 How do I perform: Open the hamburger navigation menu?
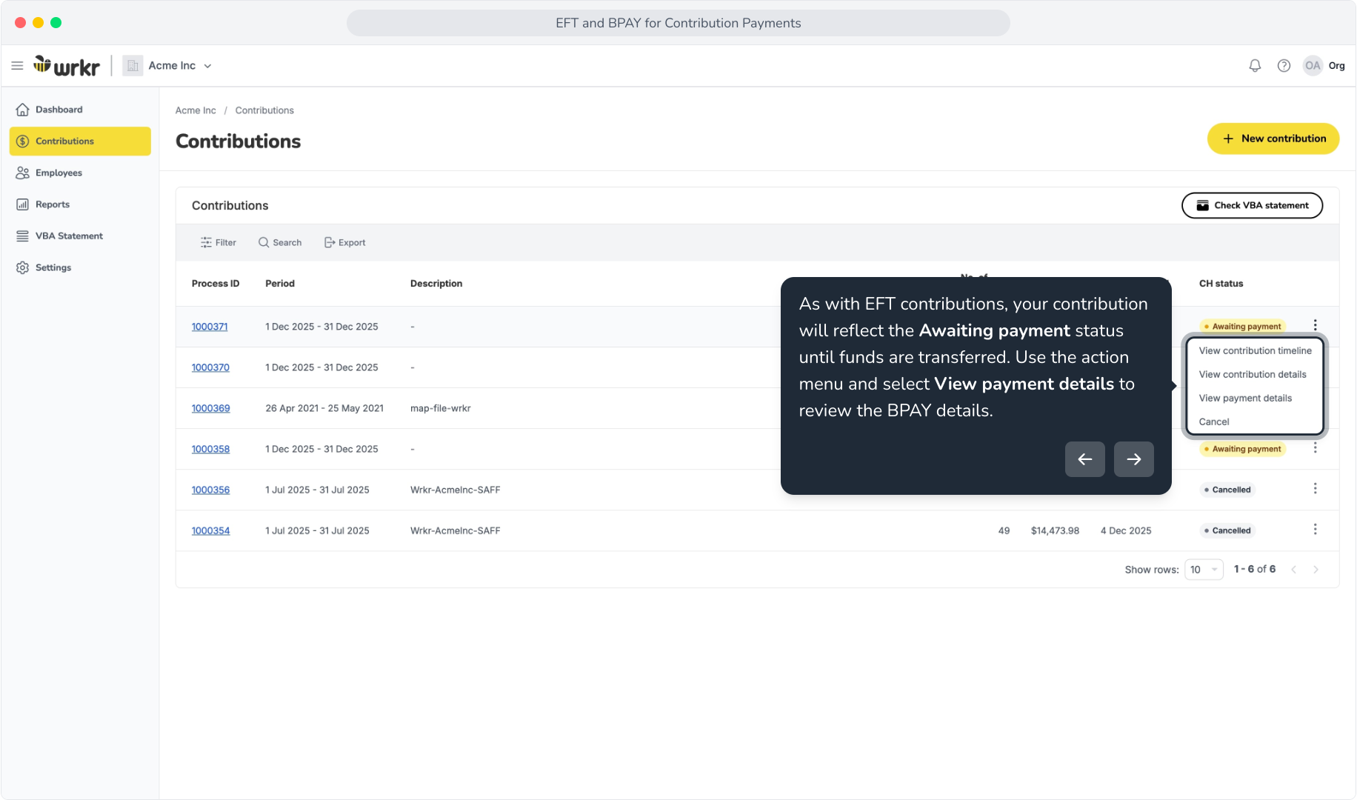(17, 66)
